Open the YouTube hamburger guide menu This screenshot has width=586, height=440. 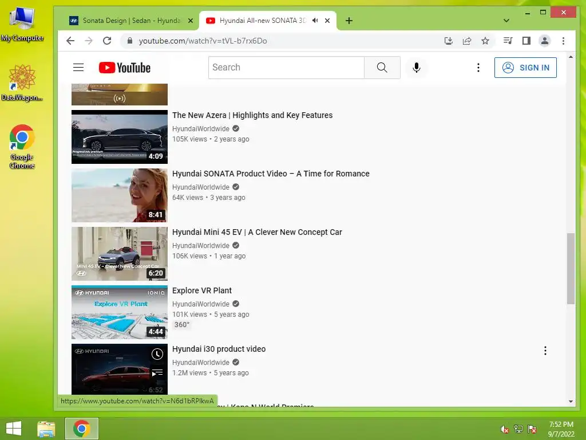tap(78, 68)
